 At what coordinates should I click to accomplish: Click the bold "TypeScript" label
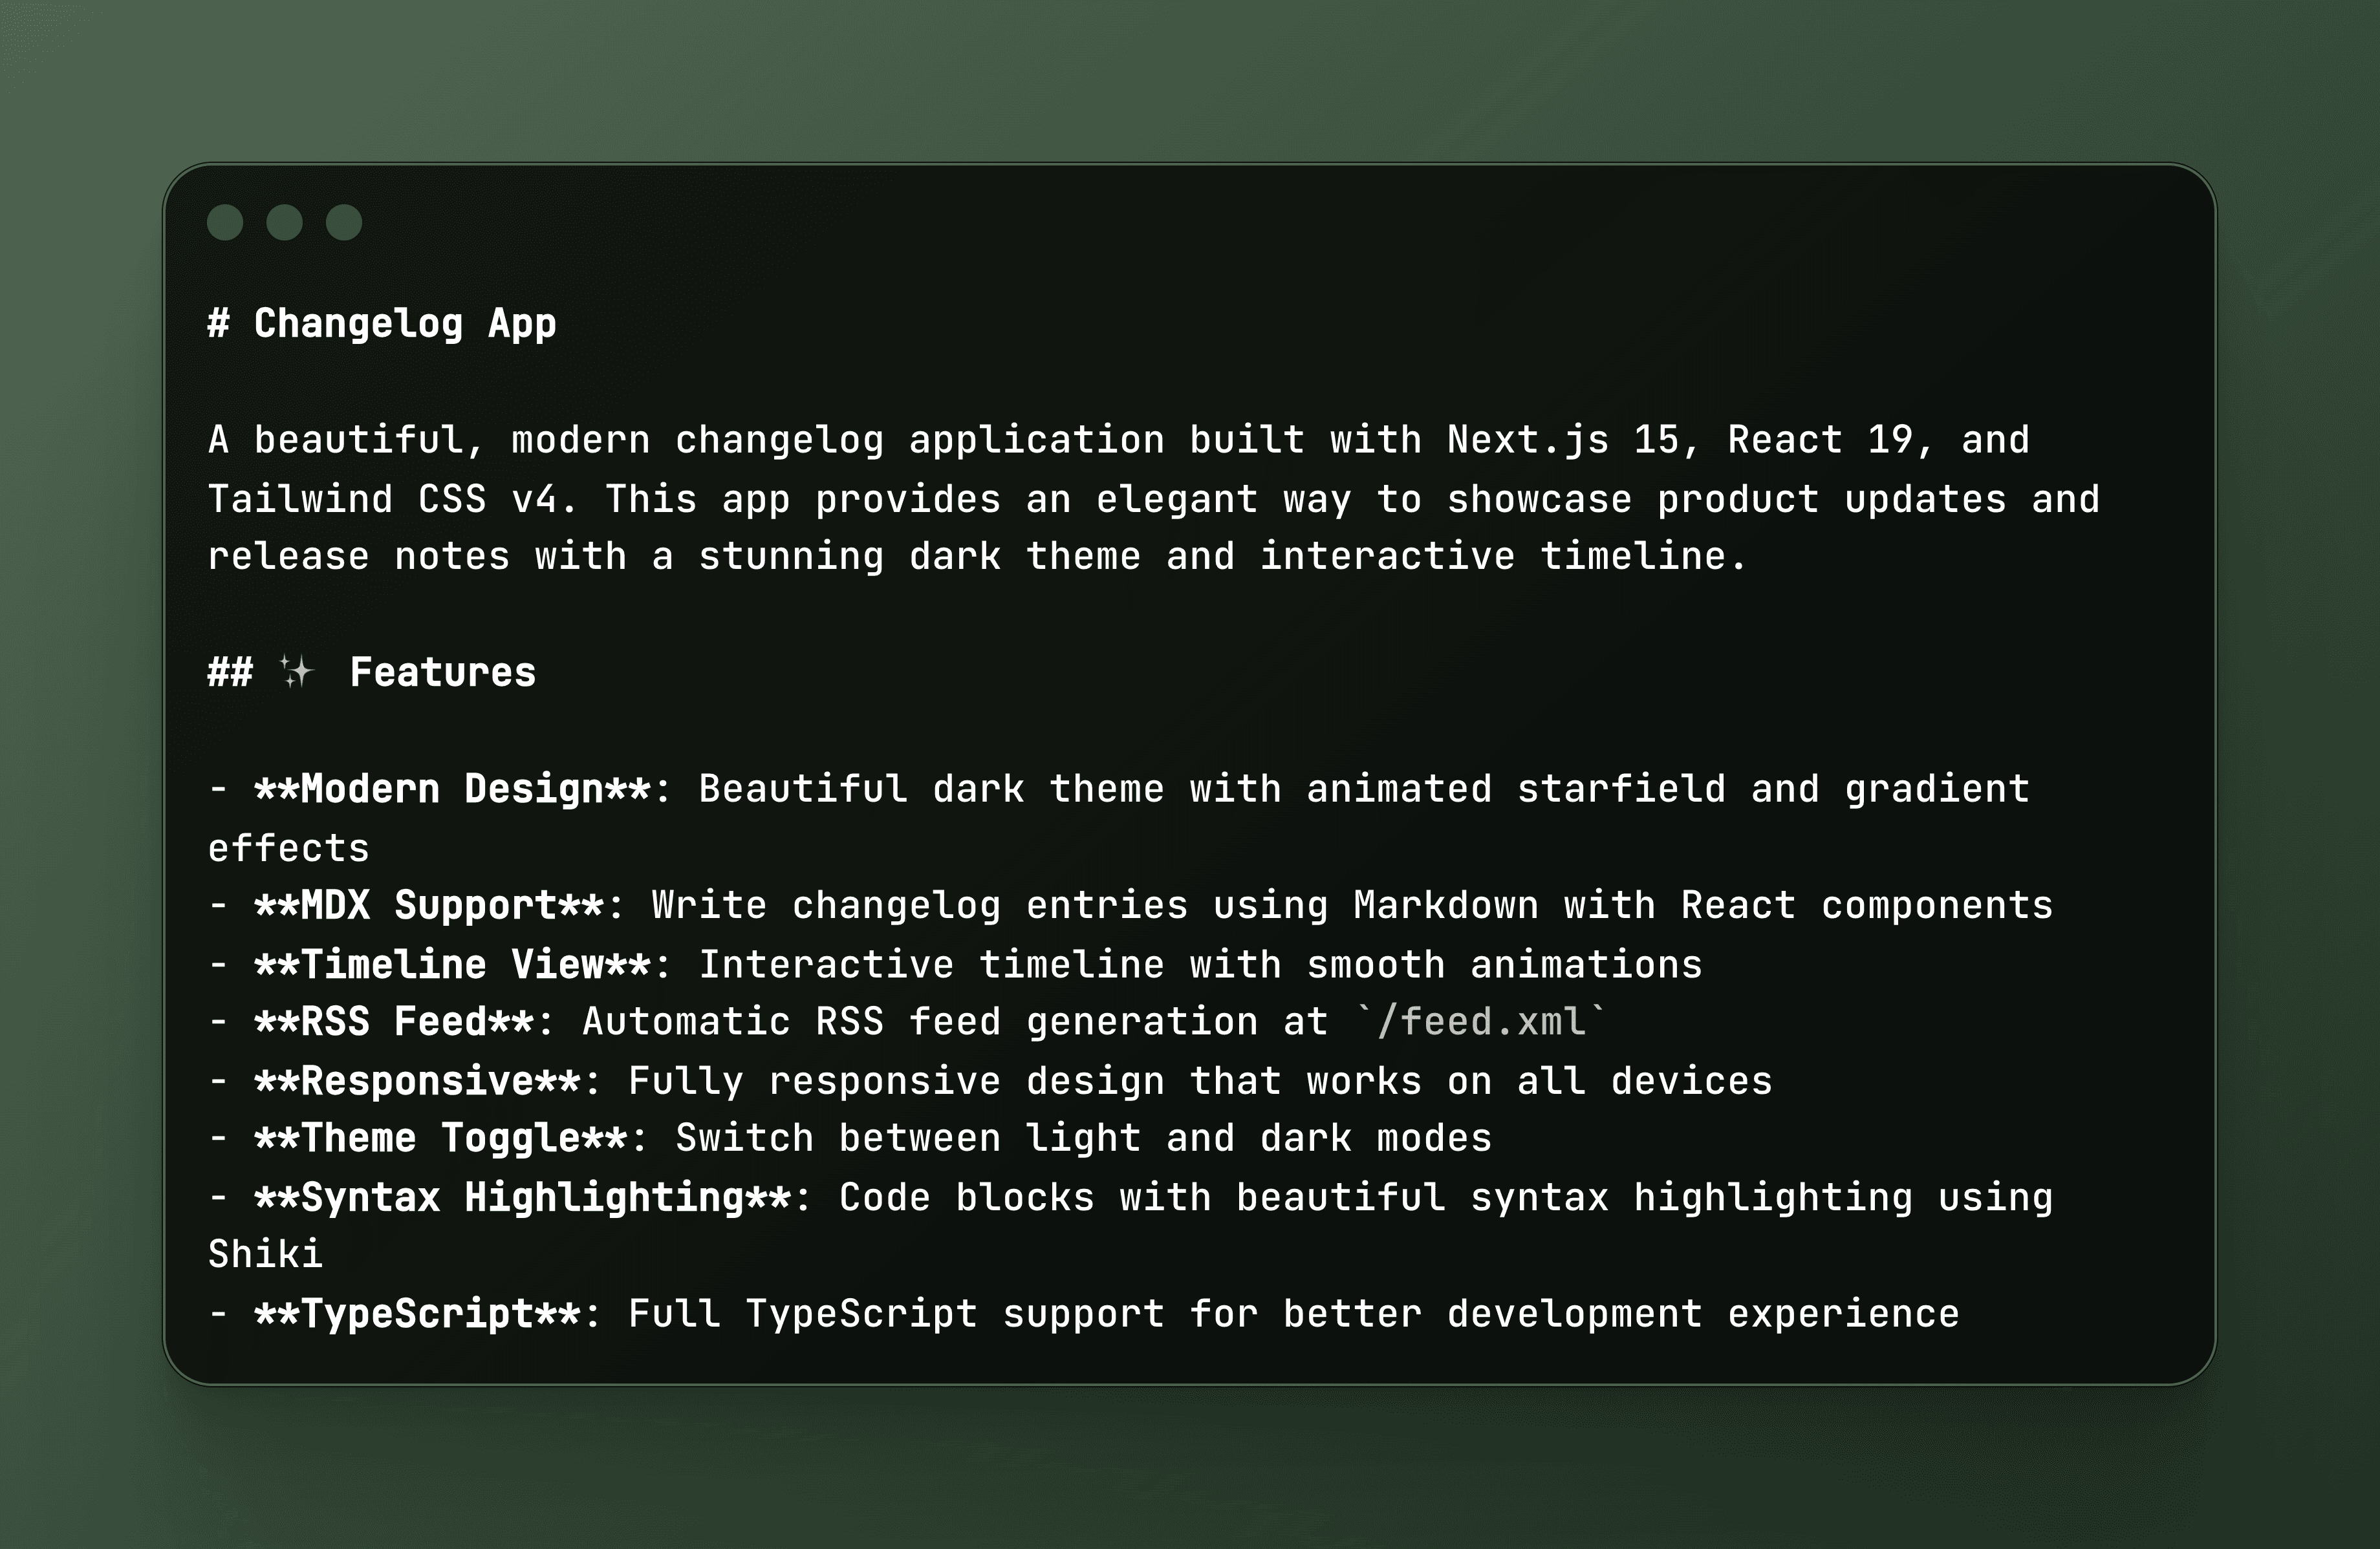point(417,1313)
